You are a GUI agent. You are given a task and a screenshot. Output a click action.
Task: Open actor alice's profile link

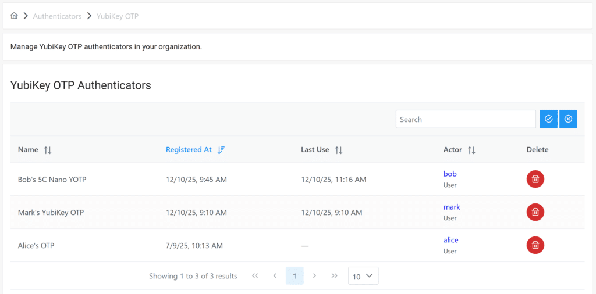pyautogui.click(x=451, y=240)
